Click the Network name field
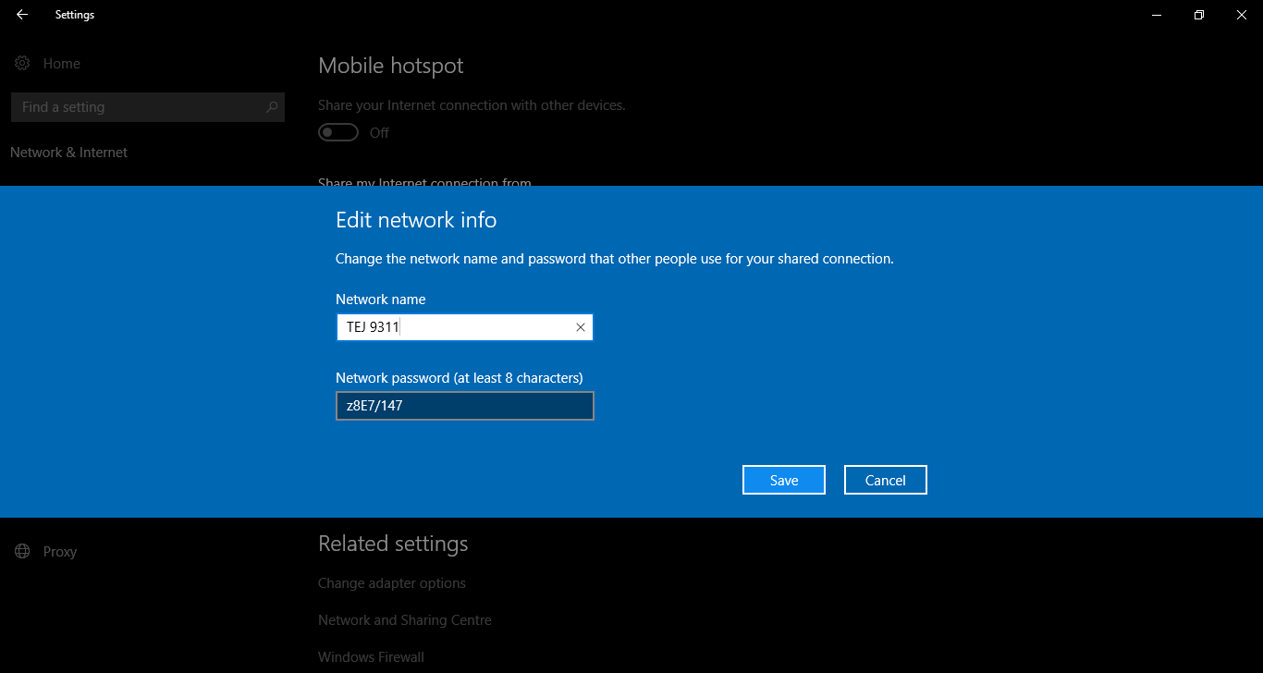The image size is (1263, 673). [464, 327]
